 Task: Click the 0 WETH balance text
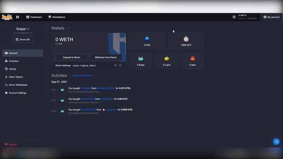(64, 39)
